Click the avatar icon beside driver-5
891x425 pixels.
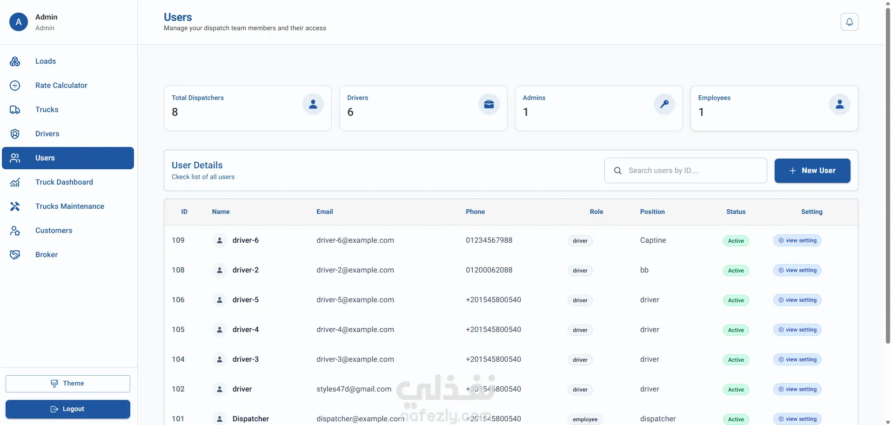[x=220, y=300]
